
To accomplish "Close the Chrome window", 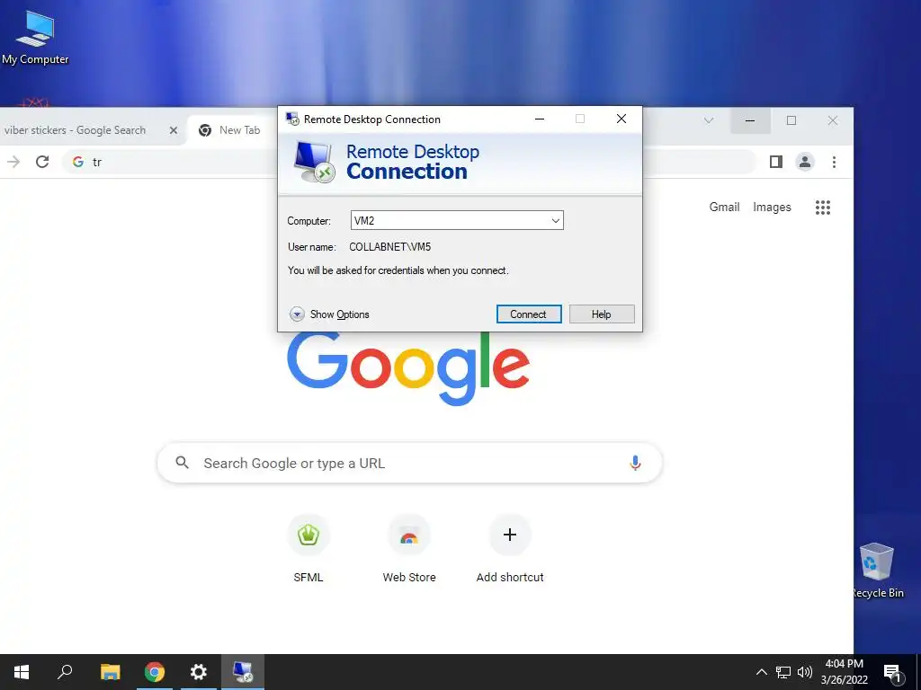I will click(x=832, y=120).
